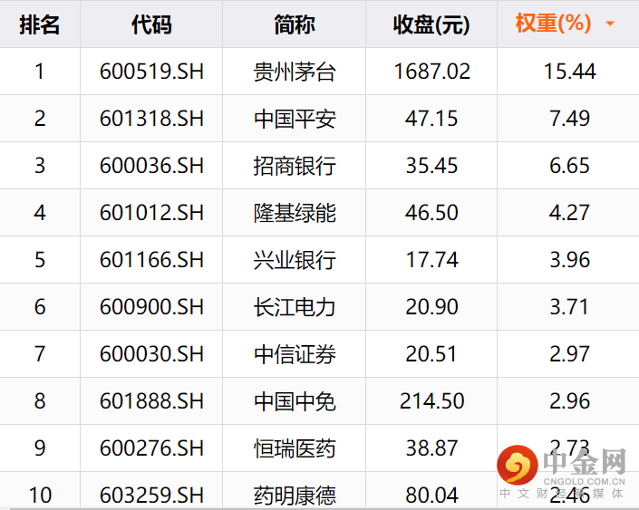Click closing price 214.50

pos(432,401)
